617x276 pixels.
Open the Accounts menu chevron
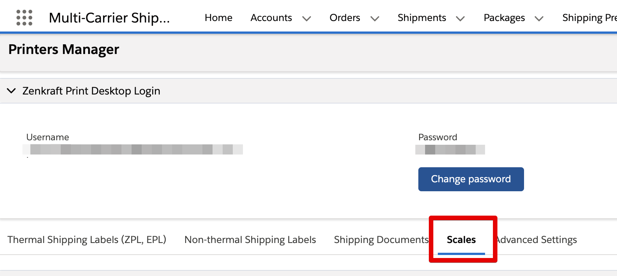pyautogui.click(x=307, y=18)
